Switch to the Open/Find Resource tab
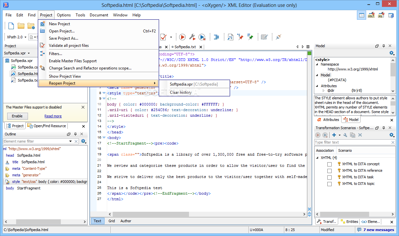 (47, 126)
